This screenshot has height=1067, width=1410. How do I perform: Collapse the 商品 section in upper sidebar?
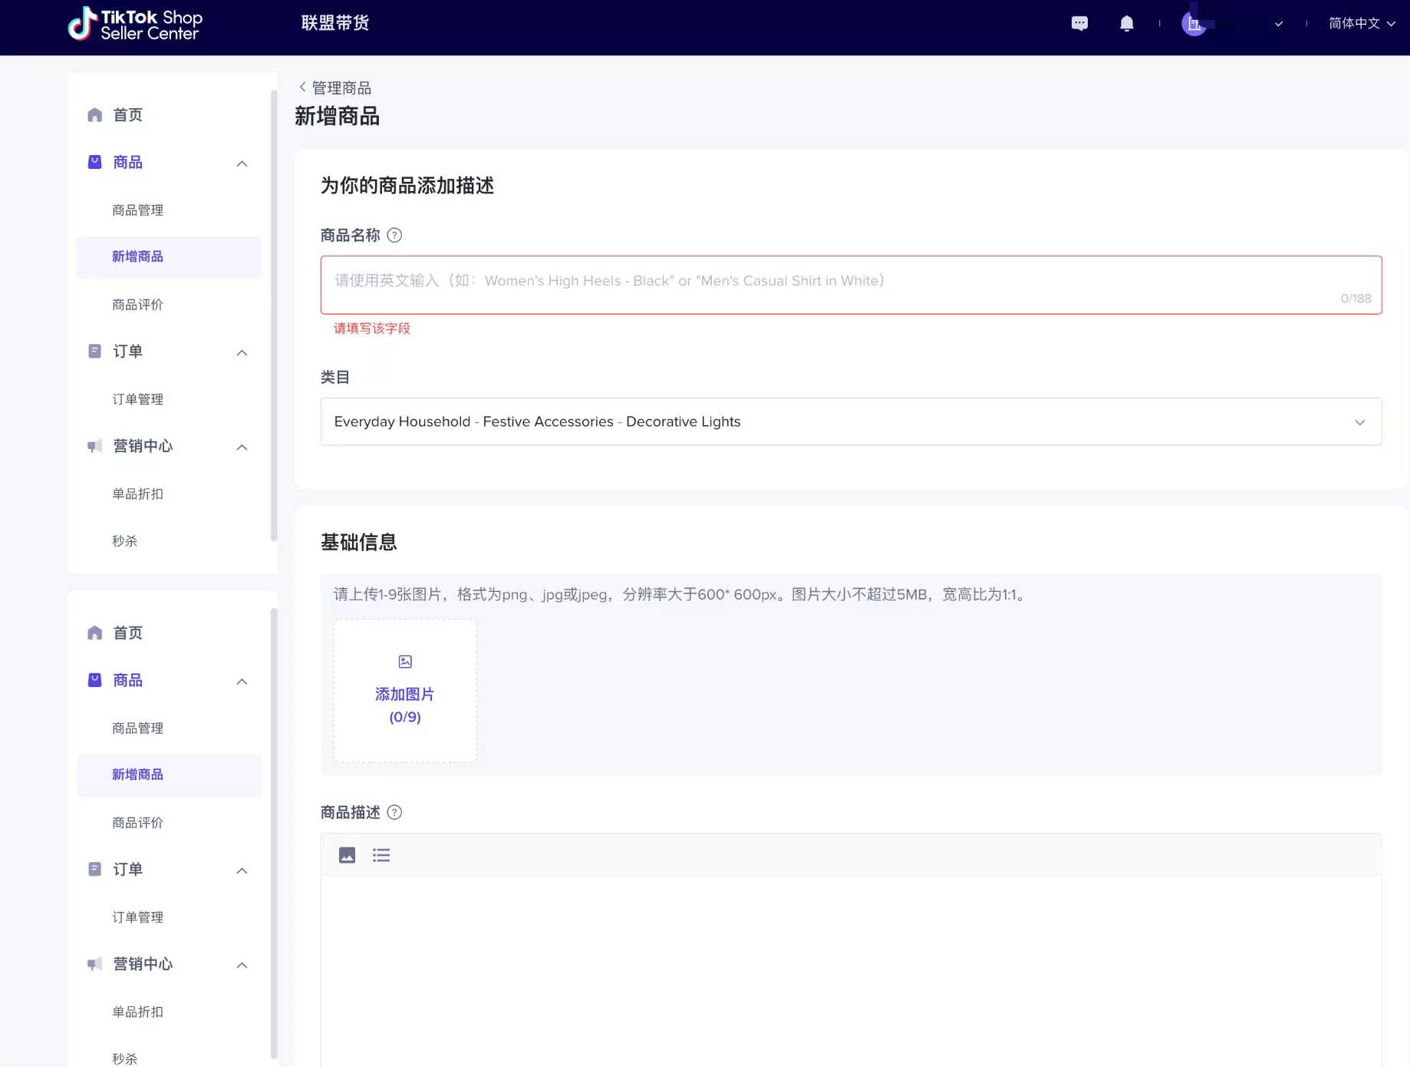click(242, 164)
